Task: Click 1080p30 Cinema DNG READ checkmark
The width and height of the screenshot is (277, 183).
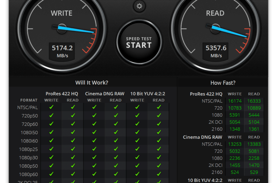Action: 116,157
